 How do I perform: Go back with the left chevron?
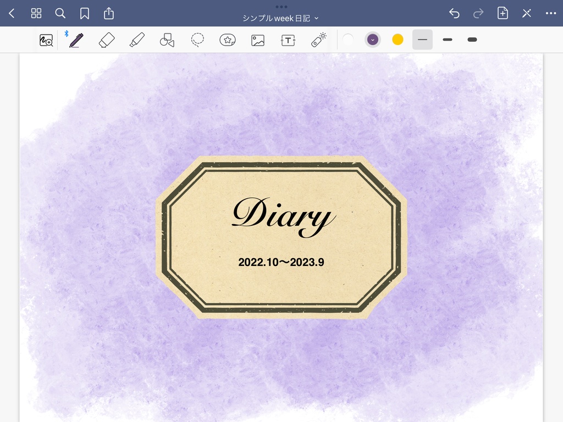click(x=12, y=14)
